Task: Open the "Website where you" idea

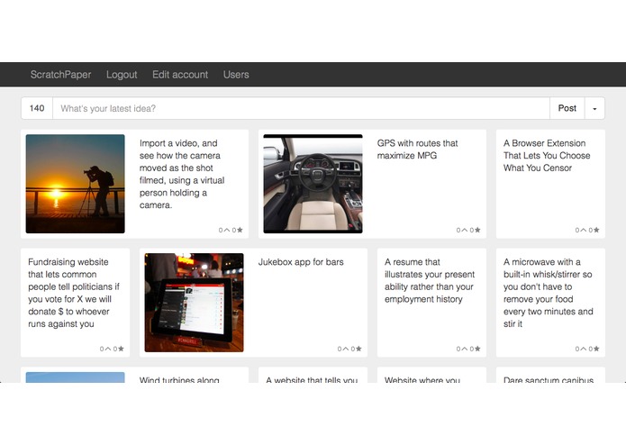Action: 422,379
